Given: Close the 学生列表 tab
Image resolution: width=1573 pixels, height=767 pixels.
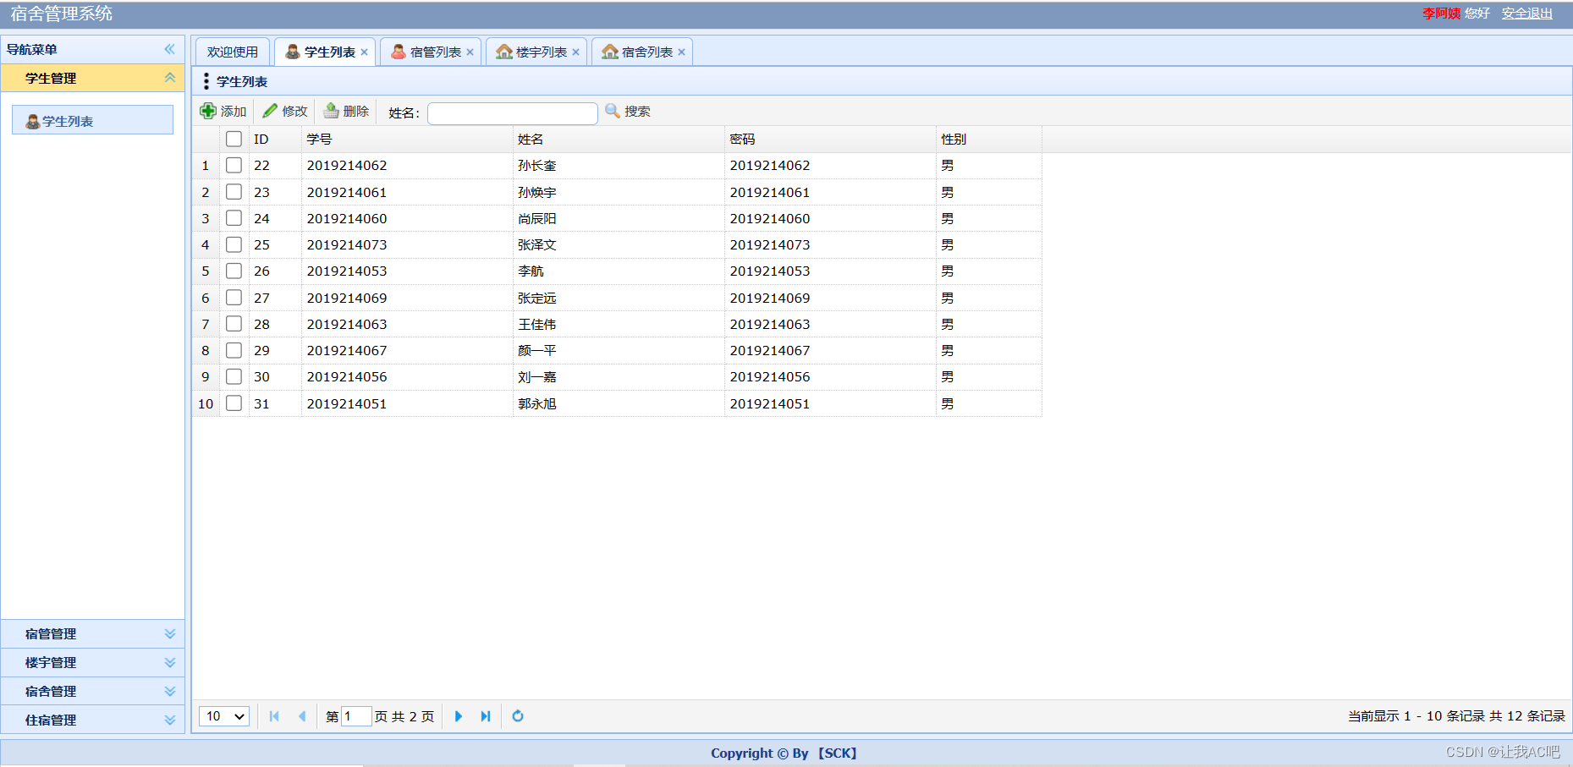Looking at the screenshot, I should (365, 52).
